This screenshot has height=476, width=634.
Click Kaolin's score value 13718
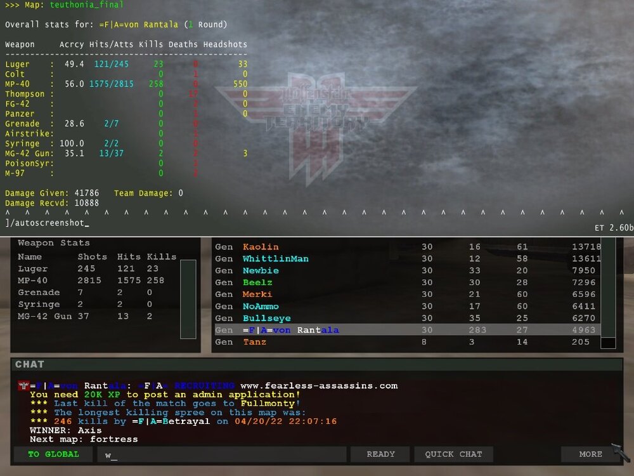point(586,247)
